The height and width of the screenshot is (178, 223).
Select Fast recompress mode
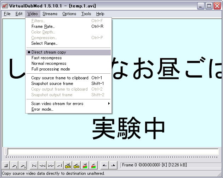pos(69,58)
